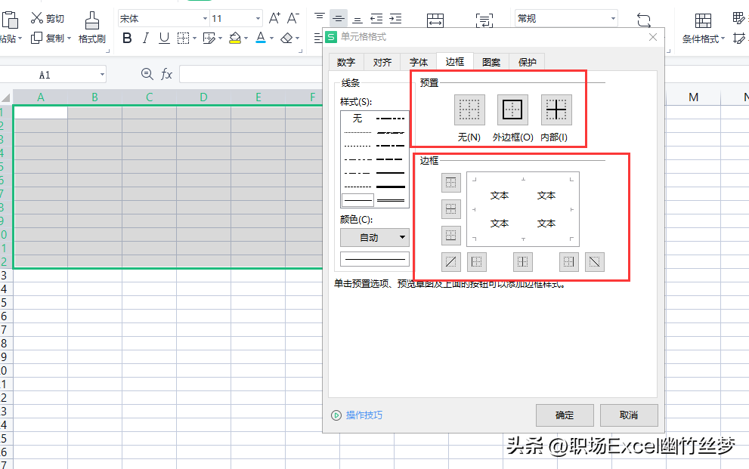The height and width of the screenshot is (469, 749).
Task: Open the font size dropdown 11
Action: (258, 19)
